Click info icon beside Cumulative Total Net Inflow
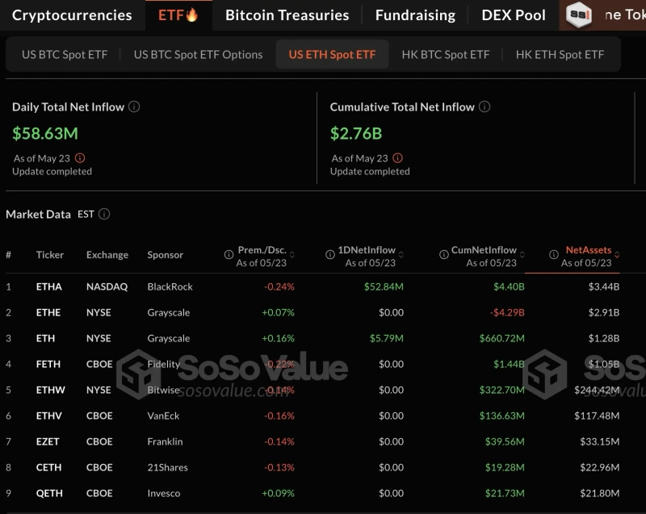This screenshot has width=646, height=514. 484,107
